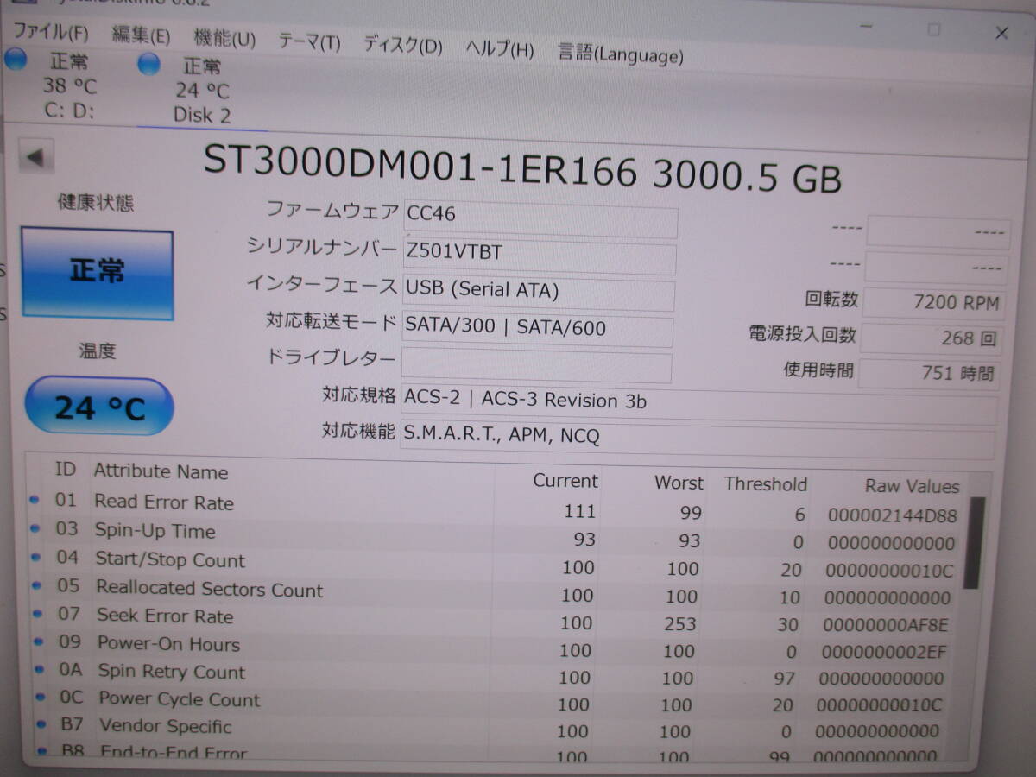Image resolution: width=1036 pixels, height=777 pixels.
Task: Click status dot for Reallocated Sectors Count
Action: [37, 584]
